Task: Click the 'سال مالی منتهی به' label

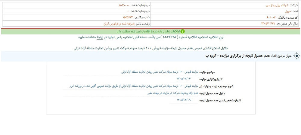Action: pyautogui.click(x=287, y=24)
